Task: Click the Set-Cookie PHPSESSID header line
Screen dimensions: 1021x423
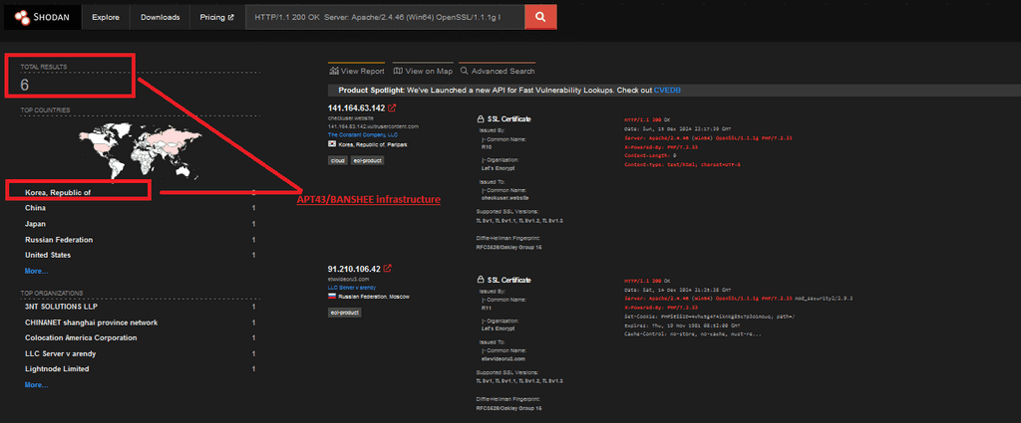Action: [x=711, y=316]
